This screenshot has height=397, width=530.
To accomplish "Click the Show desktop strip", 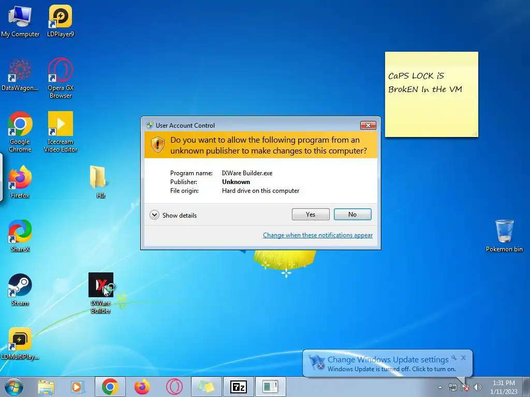I will pos(527,387).
